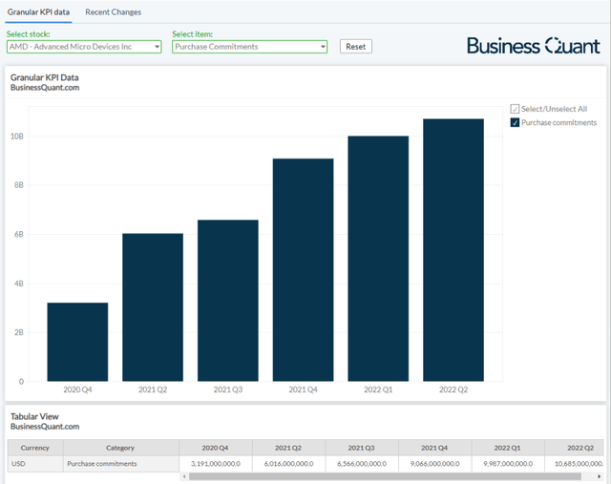The width and height of the screenshot is (611, 484).
Task: Click the 2020 Q4 bar in chart
Action: coord(77,342)
